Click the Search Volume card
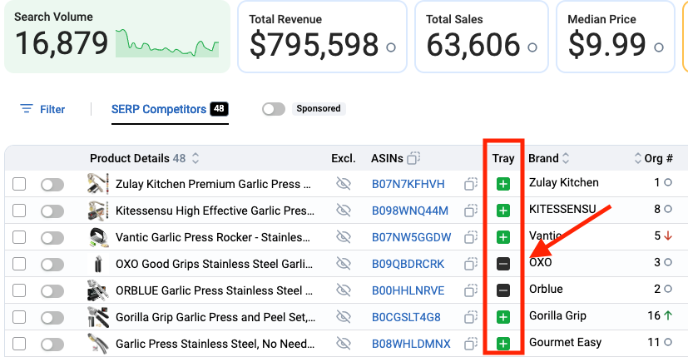Screen dimensions: 688x357 pos(117,36)
